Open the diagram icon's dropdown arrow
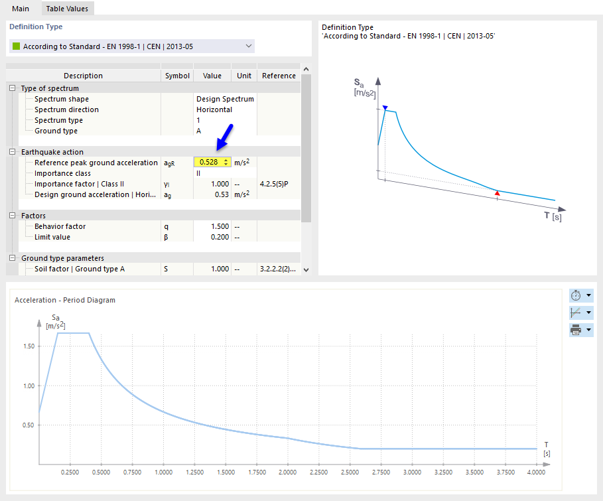603x501 pixels. click(589, 312)
